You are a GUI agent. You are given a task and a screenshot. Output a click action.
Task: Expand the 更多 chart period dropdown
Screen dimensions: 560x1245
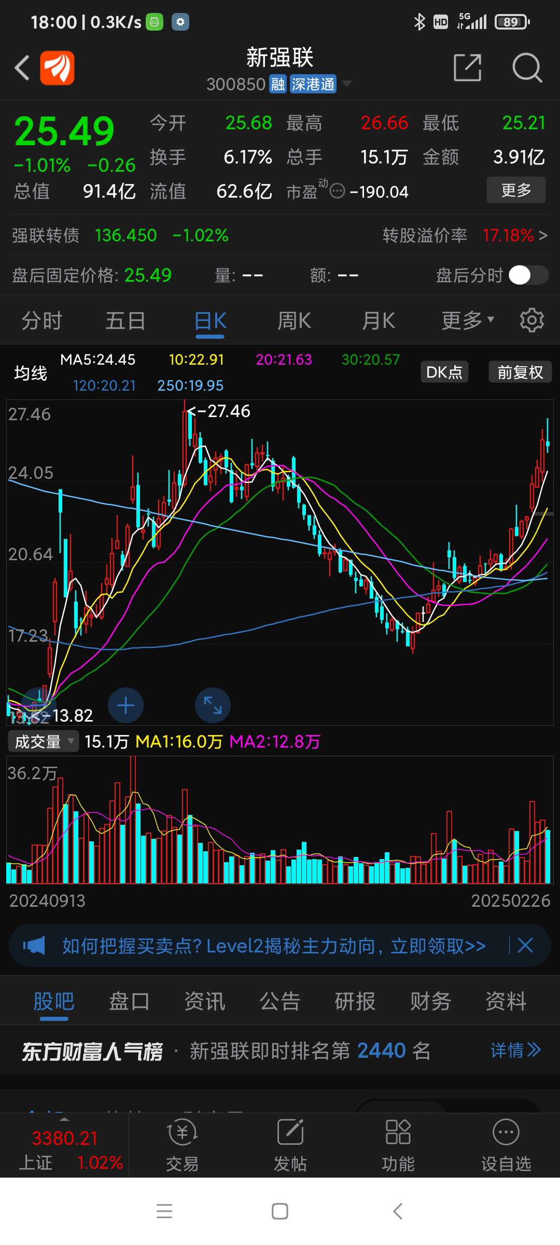pyautogui.click(x=468, y=320)
